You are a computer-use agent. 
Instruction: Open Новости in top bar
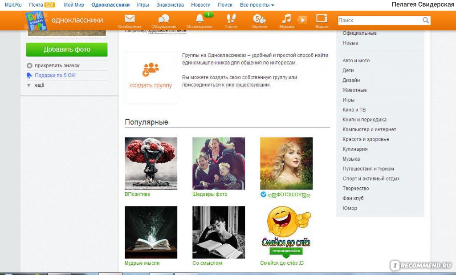(201, 5)
